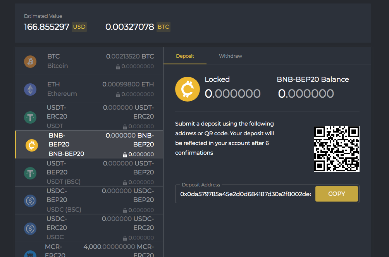The image size is (389, 257).
Task: Open the Deposit tab
Action: [185, 56]
